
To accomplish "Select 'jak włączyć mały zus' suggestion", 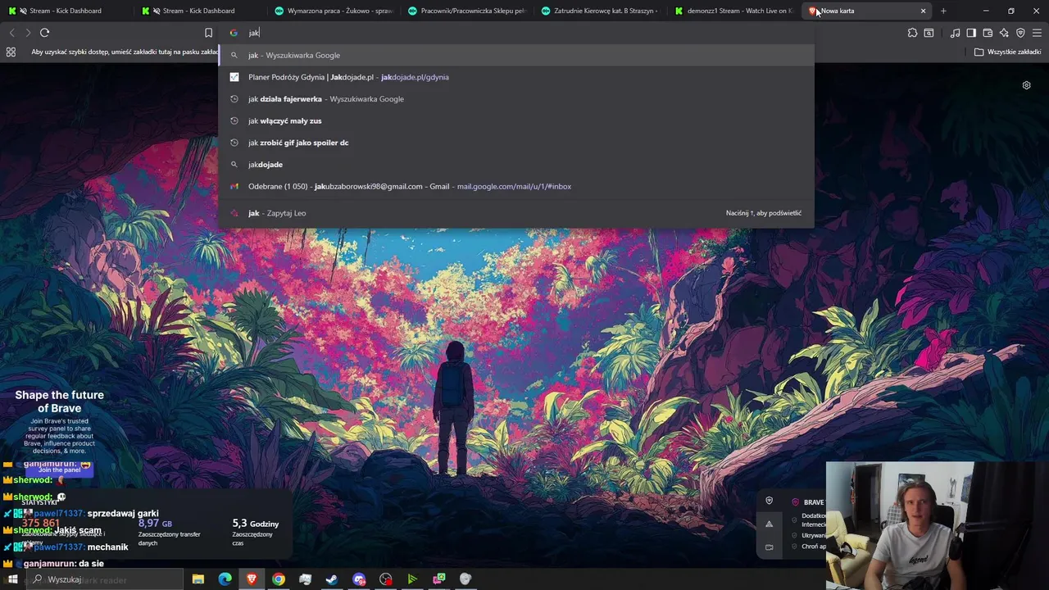I will (516, 120).
